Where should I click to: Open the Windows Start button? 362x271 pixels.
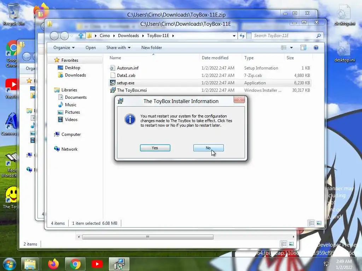click(x=9, y=264)
